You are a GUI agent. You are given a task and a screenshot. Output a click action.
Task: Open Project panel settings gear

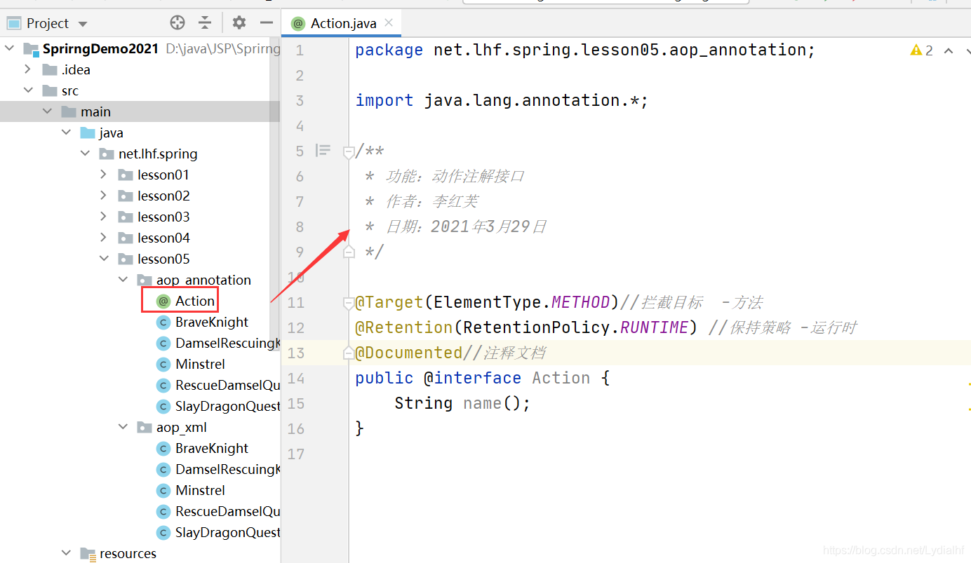pos(239,23)
